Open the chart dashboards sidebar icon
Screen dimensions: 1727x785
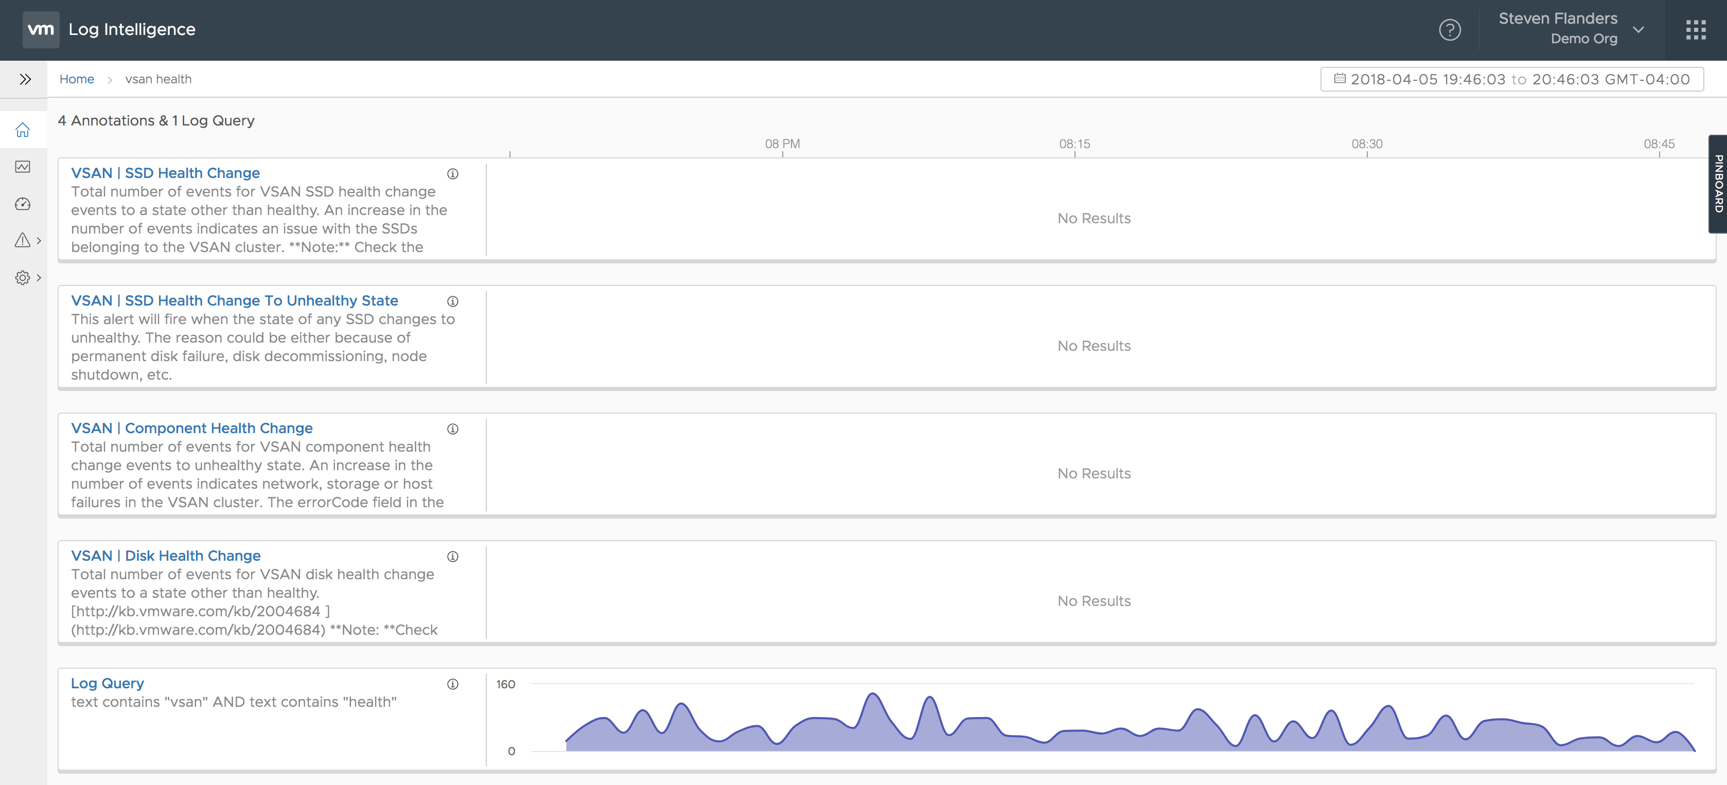[x=23, y=167]
